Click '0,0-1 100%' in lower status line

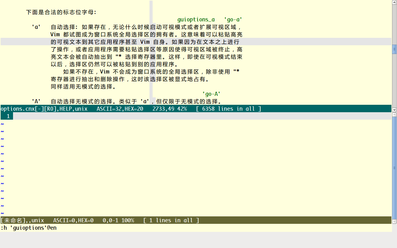[118, 220]
